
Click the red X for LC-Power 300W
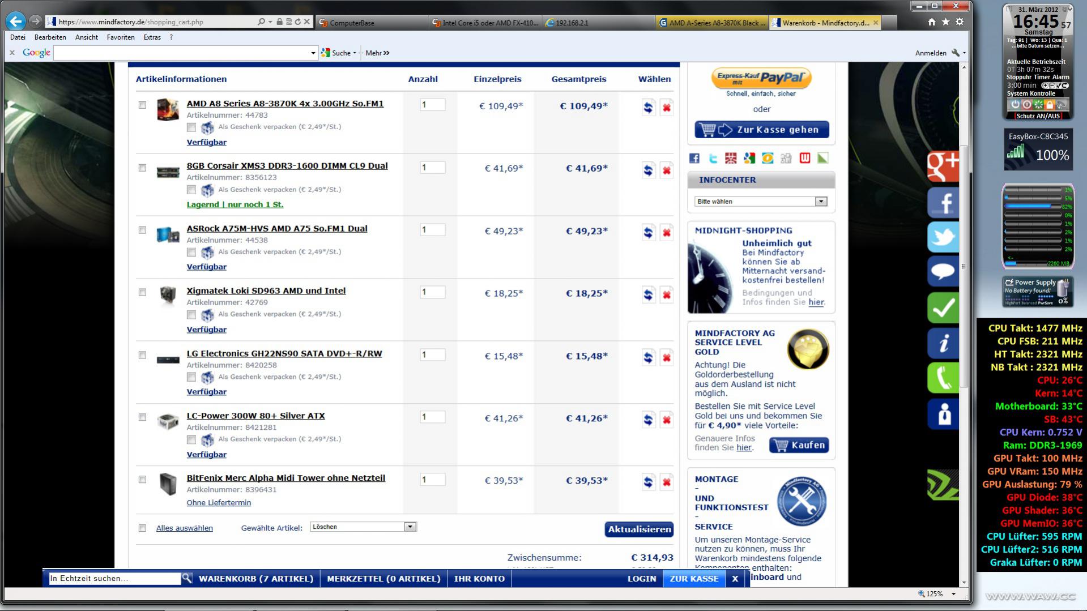tap(667, 420)
